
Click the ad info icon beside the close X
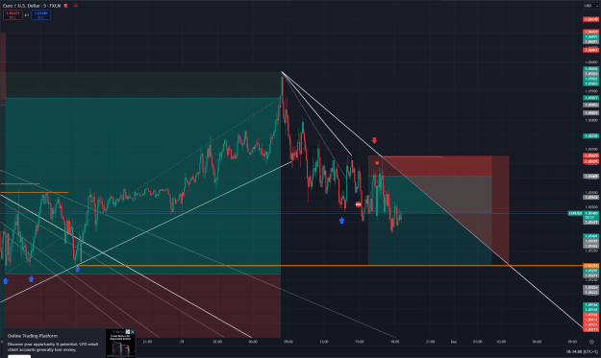click(128, 332)
